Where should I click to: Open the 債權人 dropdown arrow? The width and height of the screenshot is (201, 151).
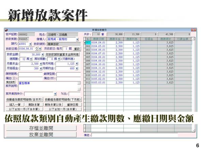77,40
